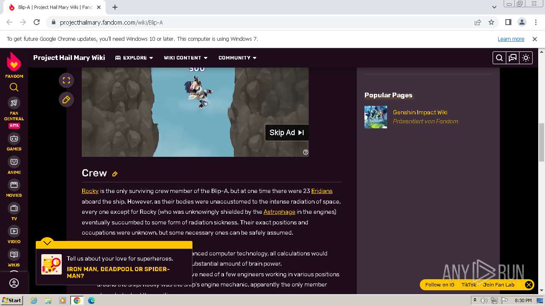Skip the video ad
This screenshot has width=545, height=306.
(x=287, y=133)
